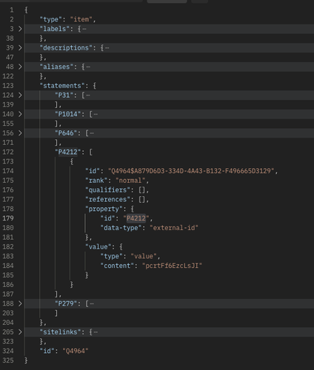
Task: Click the "value" key on line 182
Action: [x=98, y=247]
